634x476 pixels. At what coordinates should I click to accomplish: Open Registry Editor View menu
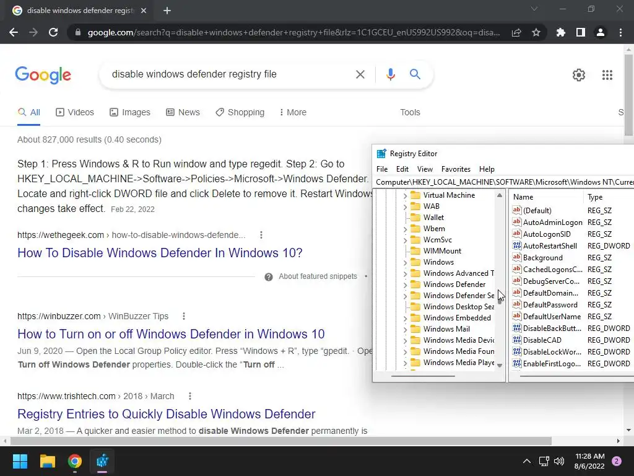425,169
